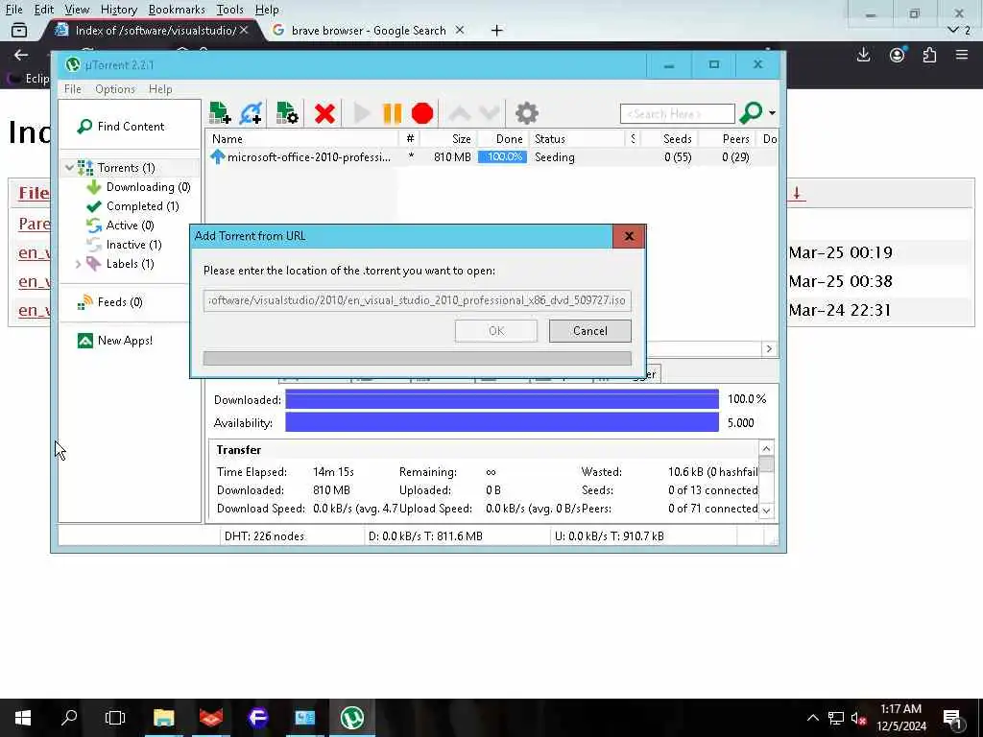Sort by the Size column header
The width and height of the screenshot is (983, 737).
pos(449,139)
